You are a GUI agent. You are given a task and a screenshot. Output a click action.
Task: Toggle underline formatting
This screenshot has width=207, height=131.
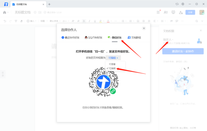pyautogui.click(x=95, y=21)
